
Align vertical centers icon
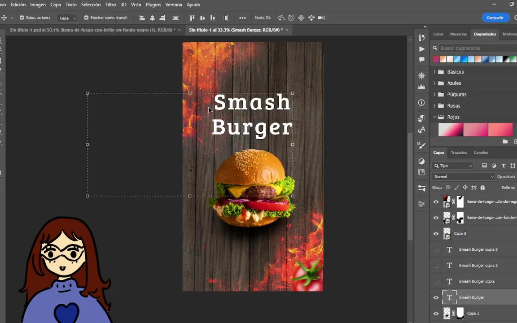coord(202,18)
